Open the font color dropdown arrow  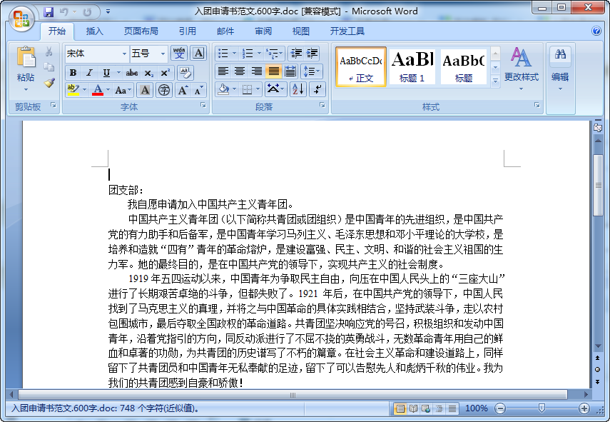(108, 90)
